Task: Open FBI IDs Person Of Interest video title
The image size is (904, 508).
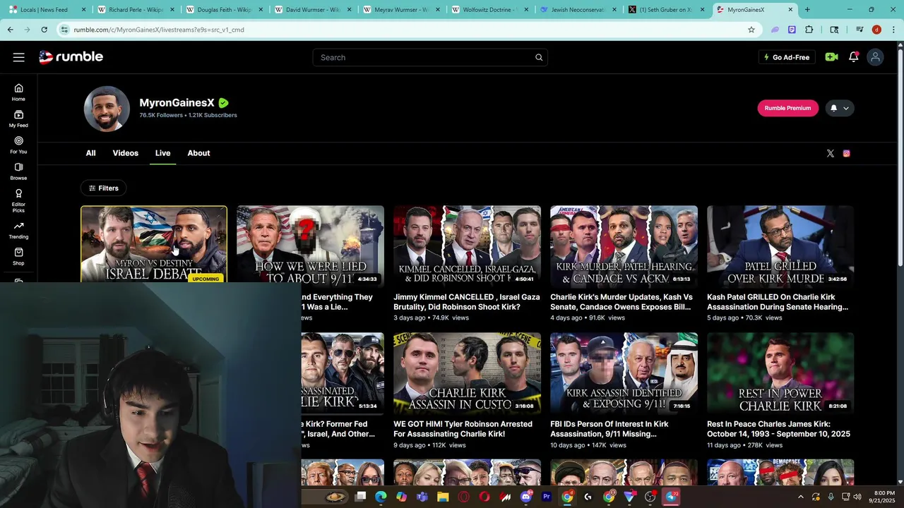Action: pyautogui.click(x=609, y=429)
